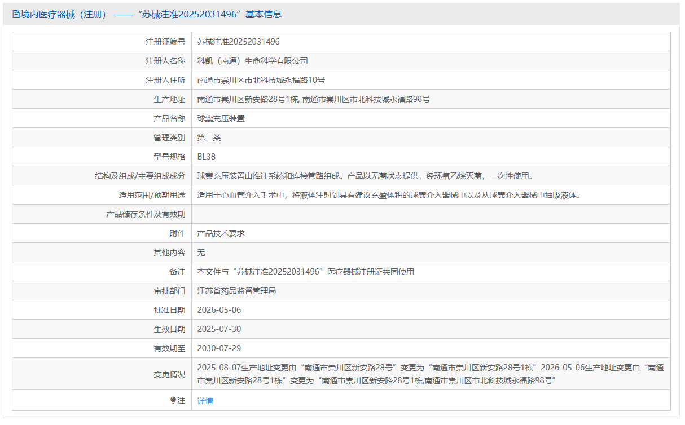The width and height of the screenshot is (685, 425).
Task: Click the 生效日期 label
Action: 169,329
